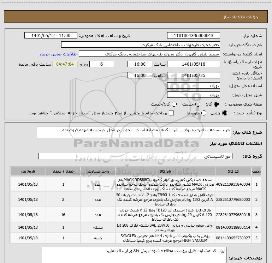This screenshot has width=272, height=263.
Task: Click product code 0814300118800114
Action: 233,227
